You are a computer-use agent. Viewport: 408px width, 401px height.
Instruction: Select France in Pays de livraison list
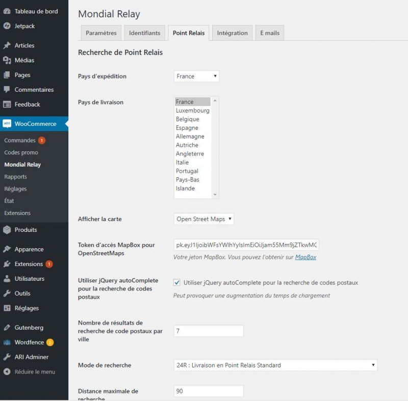193,101
